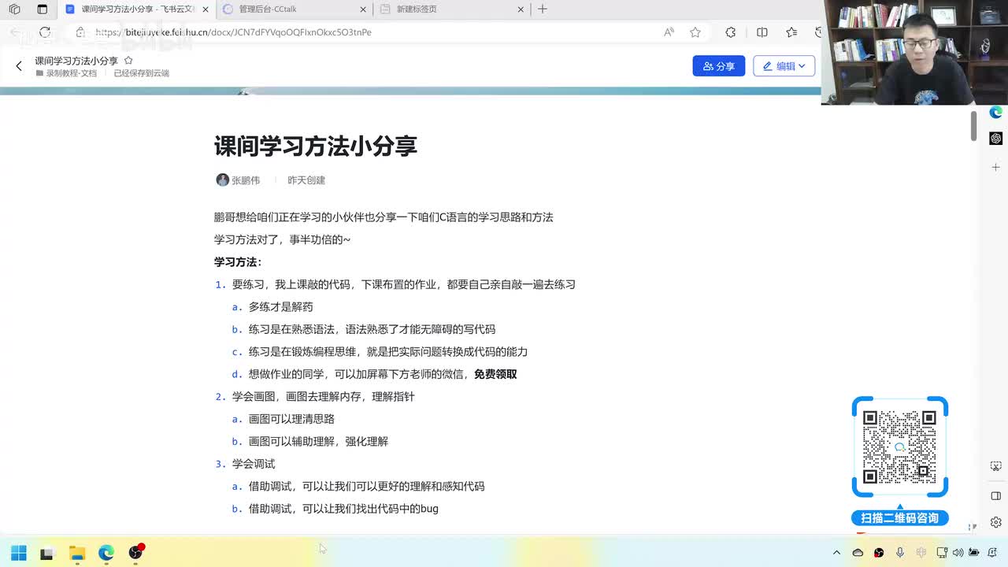
Task: Refresh the current page
Action: click(45, 32)
